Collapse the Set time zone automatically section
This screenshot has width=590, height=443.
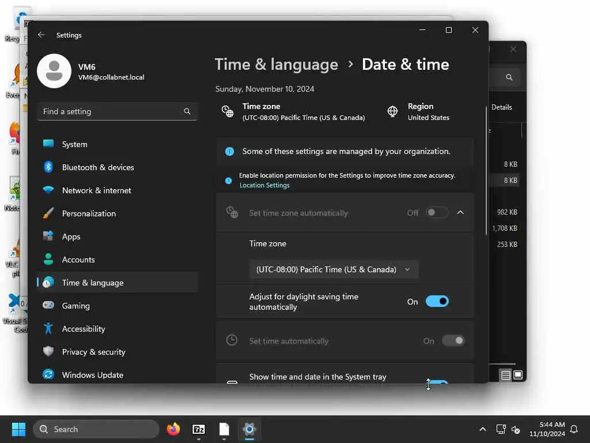click(x=460, y=212)
